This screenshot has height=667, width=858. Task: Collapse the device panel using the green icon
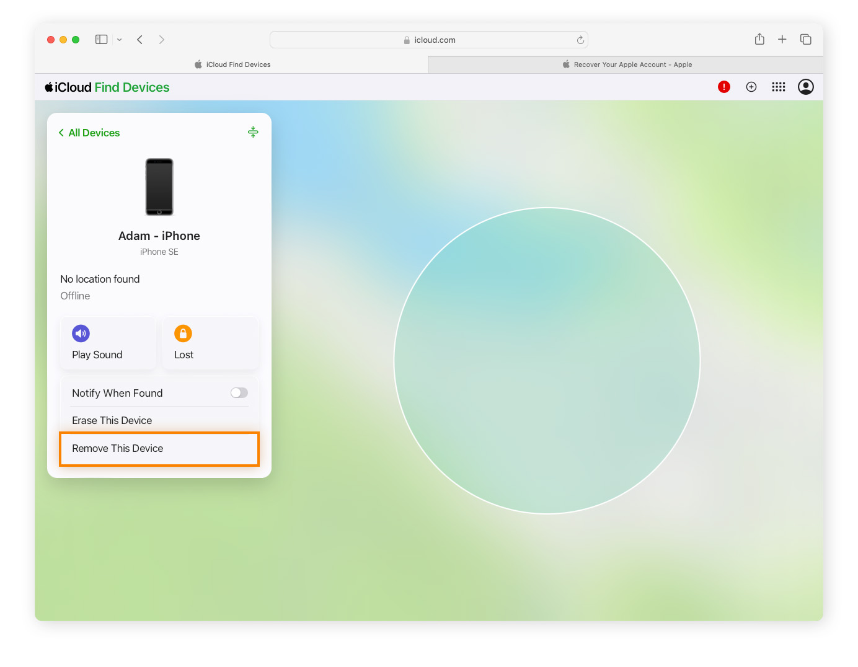pos(253,132)
